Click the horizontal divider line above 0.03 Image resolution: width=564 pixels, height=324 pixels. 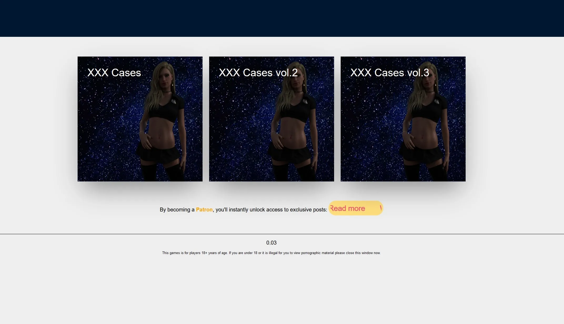(282, 234)
